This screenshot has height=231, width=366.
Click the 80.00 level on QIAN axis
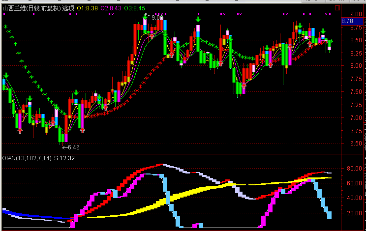(x=354, y=168)
